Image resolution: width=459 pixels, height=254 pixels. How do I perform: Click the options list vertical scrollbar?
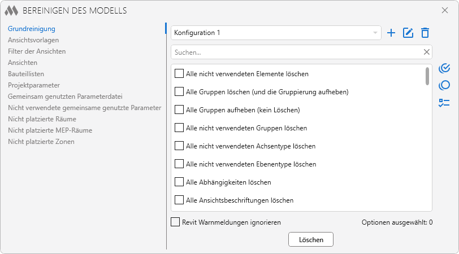pyautogui.click(x=427, y=76)
